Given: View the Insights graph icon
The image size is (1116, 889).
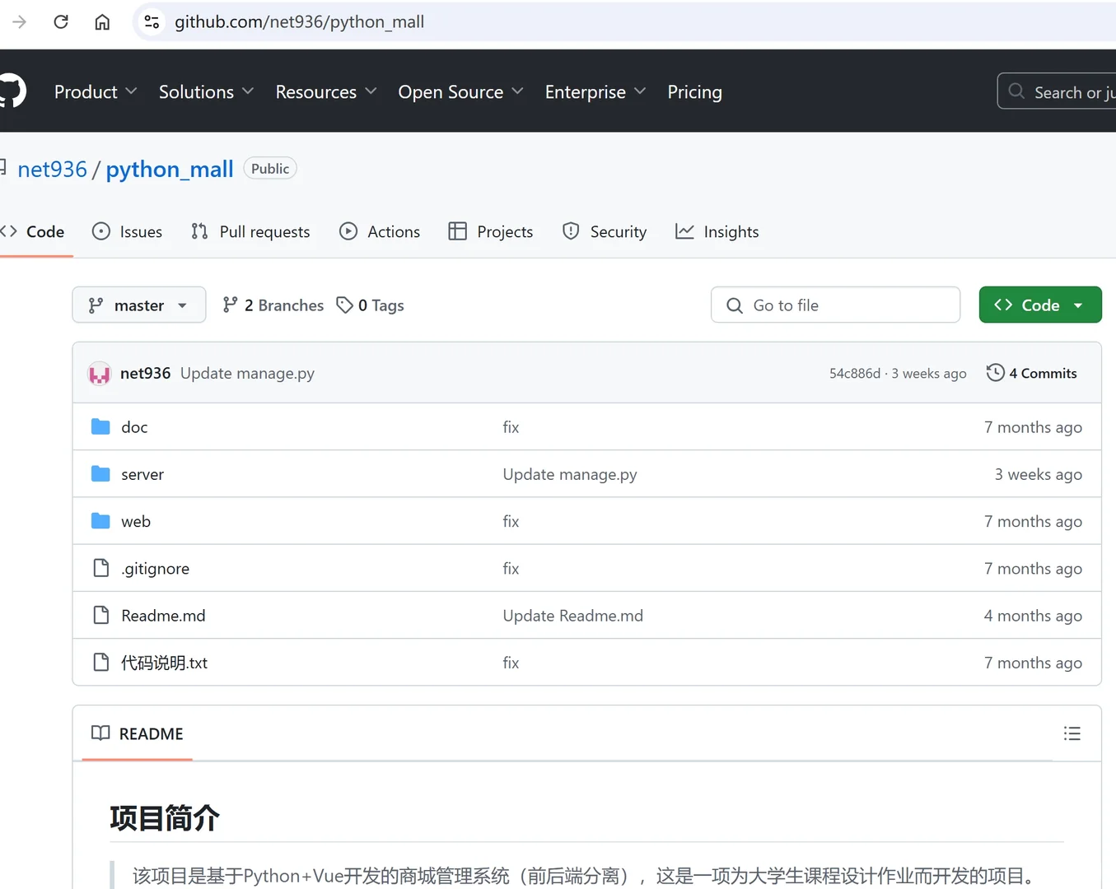Looking at the screenshot, I should pos(684,231).
